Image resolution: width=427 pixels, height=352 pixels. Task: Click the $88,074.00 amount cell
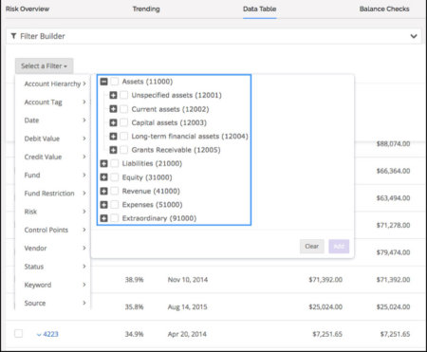[x=393, y=143]
